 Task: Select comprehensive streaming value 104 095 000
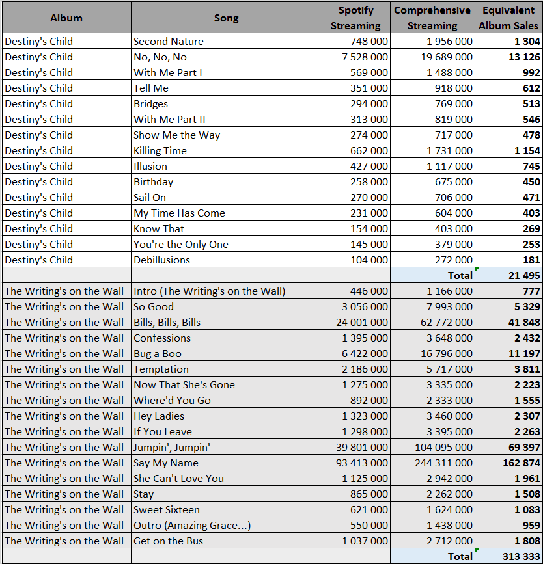coord(432,447)
